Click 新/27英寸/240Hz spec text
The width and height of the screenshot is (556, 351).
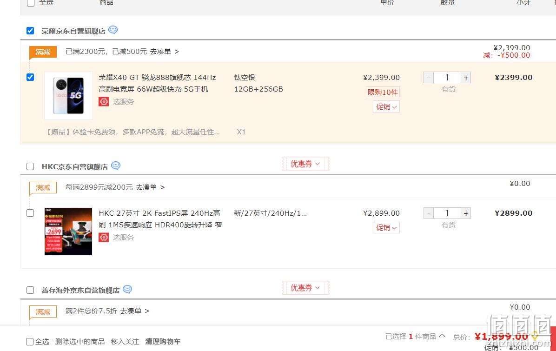tap(270, 213)
